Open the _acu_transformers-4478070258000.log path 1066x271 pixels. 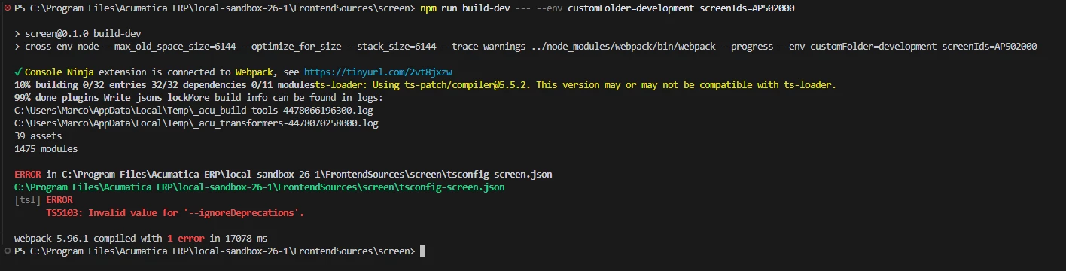(x=196, y=123)
